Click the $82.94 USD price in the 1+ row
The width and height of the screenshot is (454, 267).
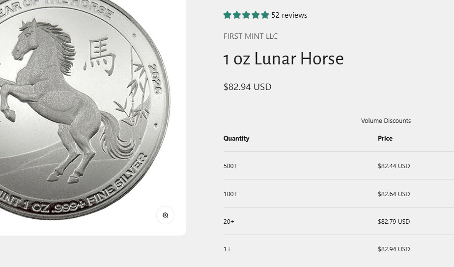[394, 249]
